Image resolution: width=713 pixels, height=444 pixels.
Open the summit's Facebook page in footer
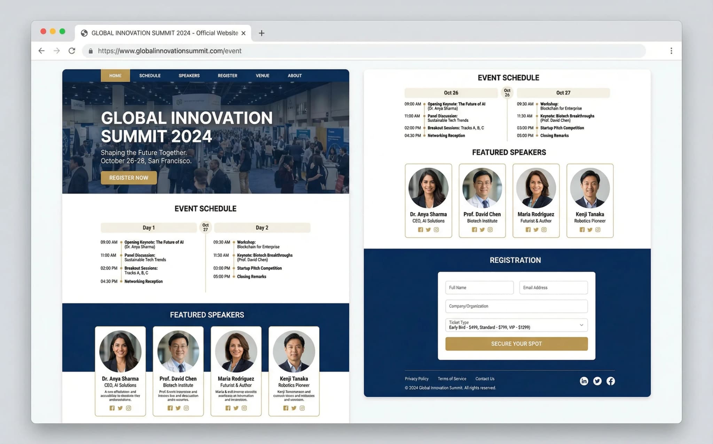pos(610,381)
